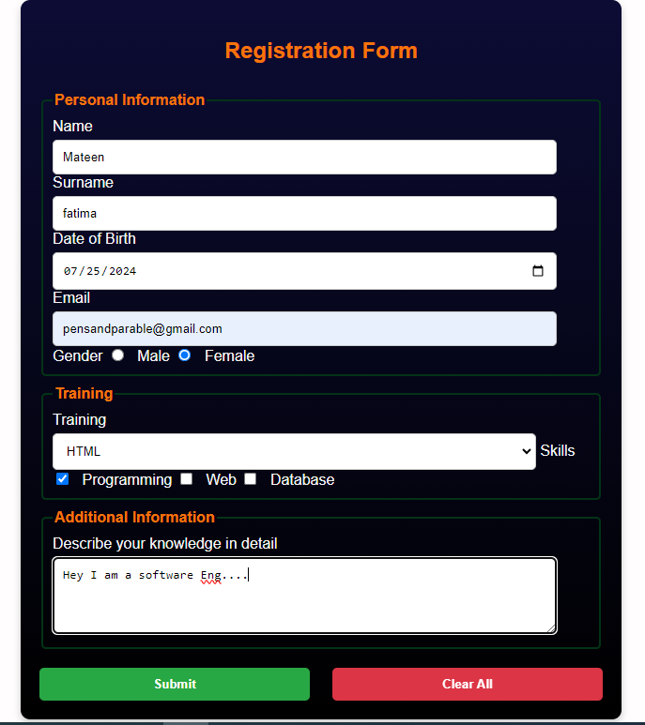Click the Database label text
This screenshot has width=645, height=725.
point(302,479)
